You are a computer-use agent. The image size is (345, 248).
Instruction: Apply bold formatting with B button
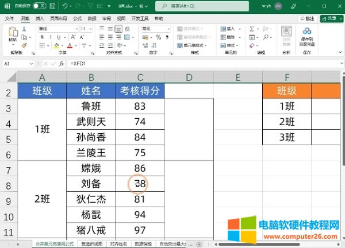pyautogui.click(x=41, y=37)
